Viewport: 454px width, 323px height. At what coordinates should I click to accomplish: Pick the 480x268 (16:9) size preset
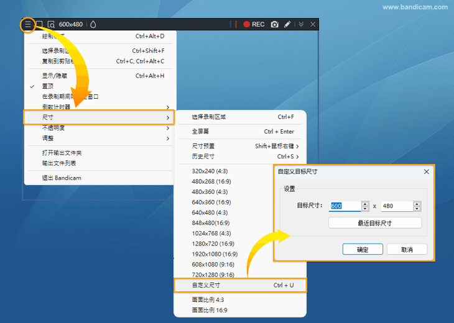coord(211,181)
